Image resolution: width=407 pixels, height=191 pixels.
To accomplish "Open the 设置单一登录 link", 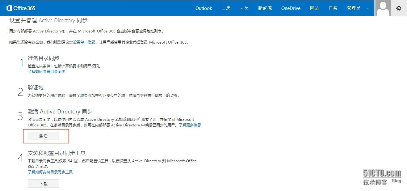I will coord(84,42).
